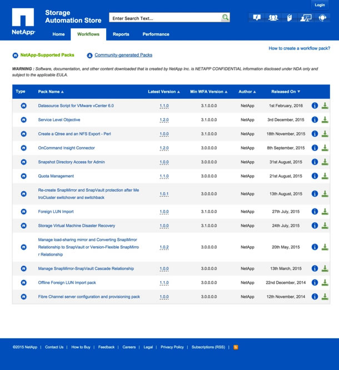The width and height of the screenshot is (339, 370).
Task: Click the NetApp logo
Action: (x=23, y=22)
